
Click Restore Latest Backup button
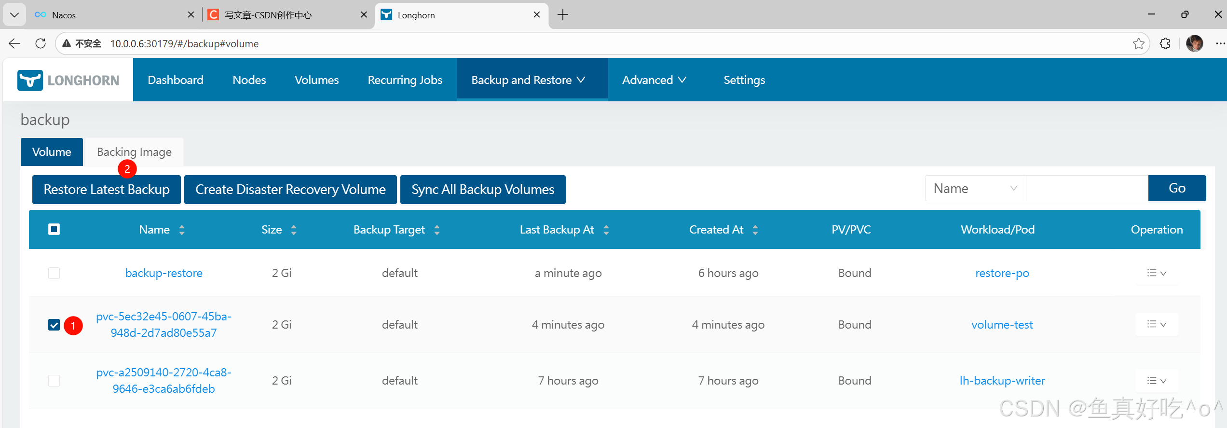[107, 190]
